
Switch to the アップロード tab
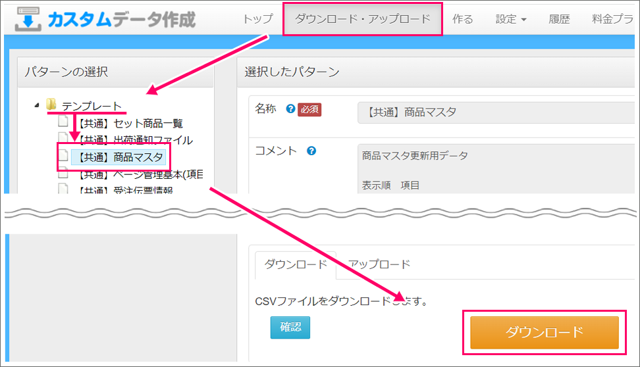coord(379,264)
